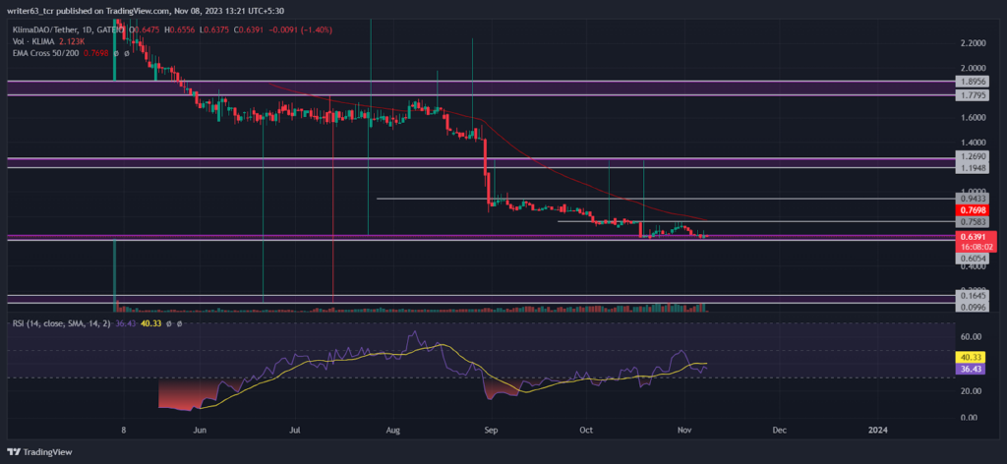
Task: Click the RSI (14, close, SMA, 14, 2) legend
Action: pyautogui.click(x=62, y=324)
